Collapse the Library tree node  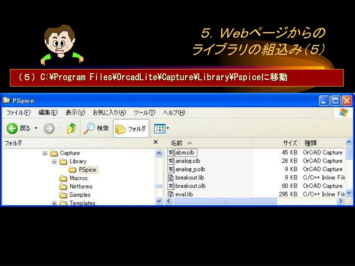54,161
